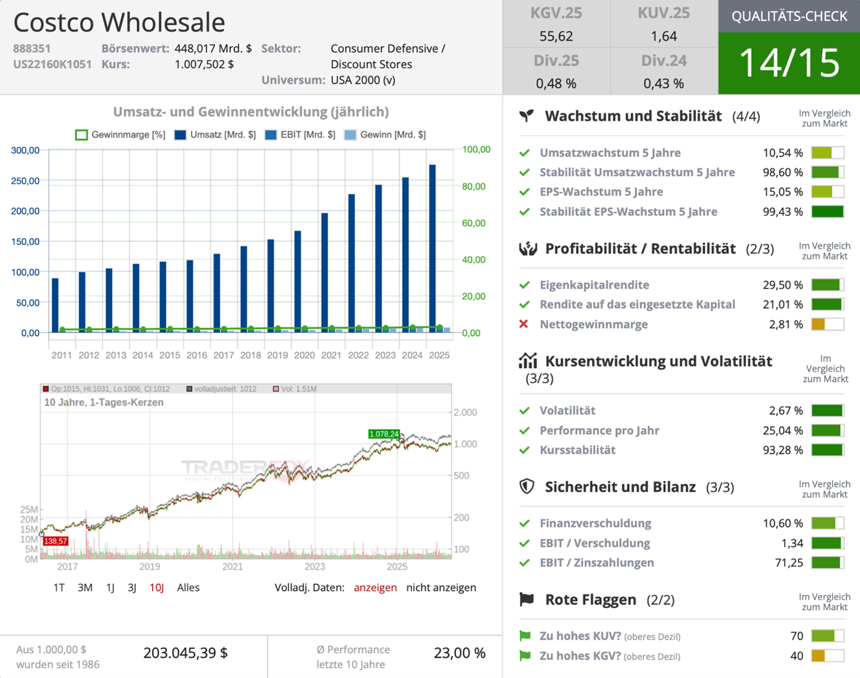
Task: Click the Costco Wholesale title
Action: pyautogui.click(x=119, y=22)
